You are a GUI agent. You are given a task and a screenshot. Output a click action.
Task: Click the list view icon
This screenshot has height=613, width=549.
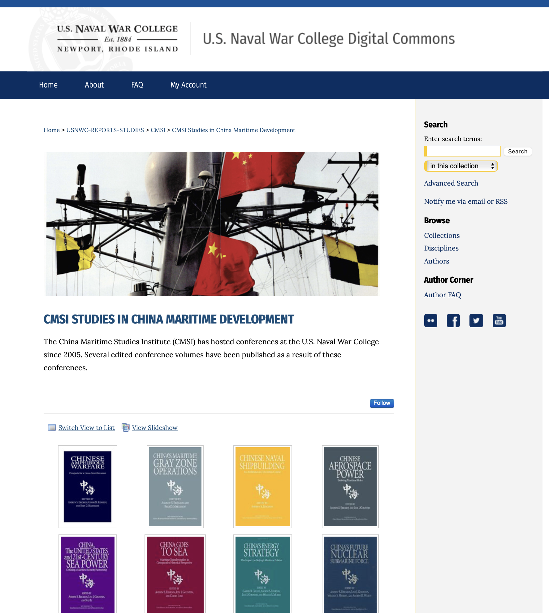point(52,427)
